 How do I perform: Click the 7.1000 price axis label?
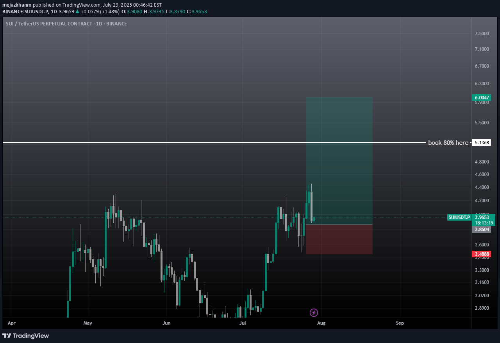click(482, 49)
